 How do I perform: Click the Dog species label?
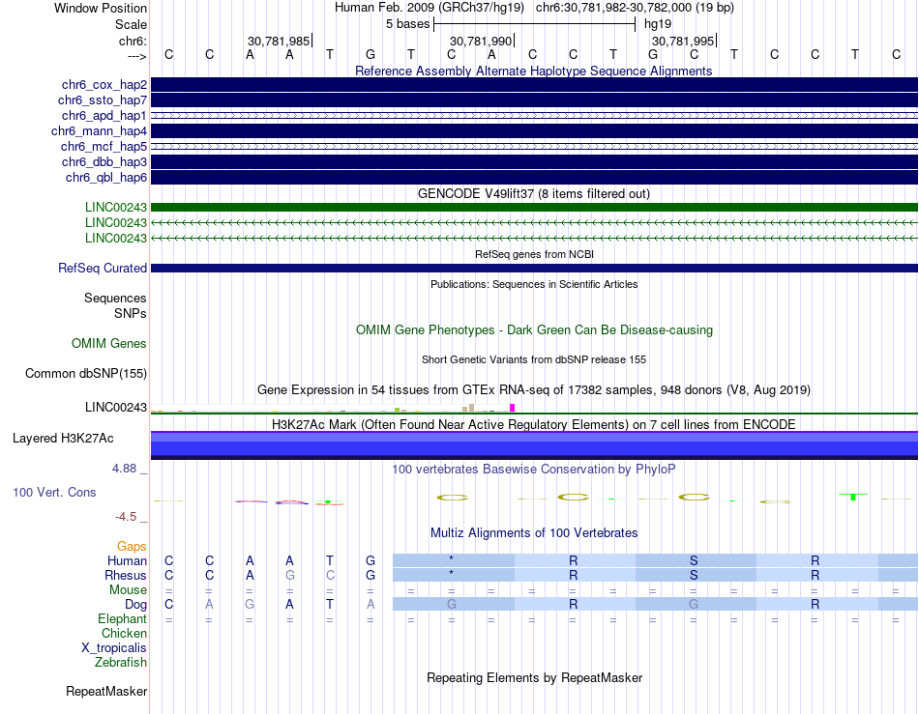136,605
